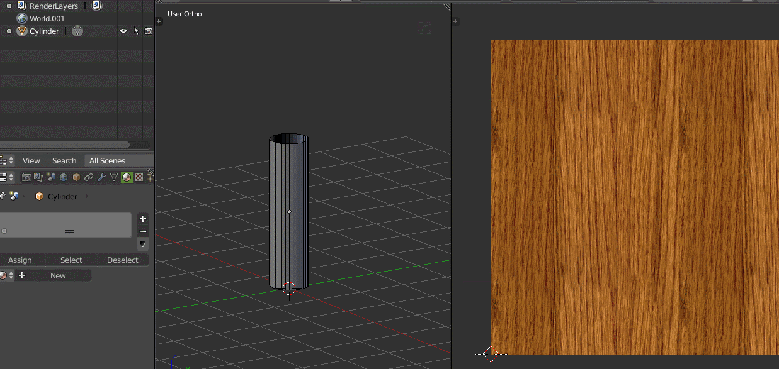Viewport: 779px width, 369px height.
Task: Open mesh data properties with the triangle icon
Action: [x=114, y=177]
